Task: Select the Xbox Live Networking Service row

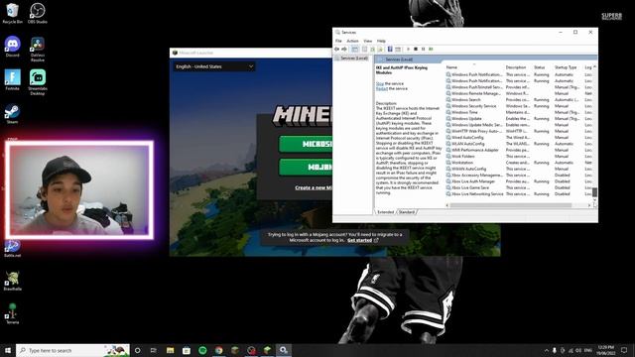Action: pyautogui.click(x=518, y=194)
